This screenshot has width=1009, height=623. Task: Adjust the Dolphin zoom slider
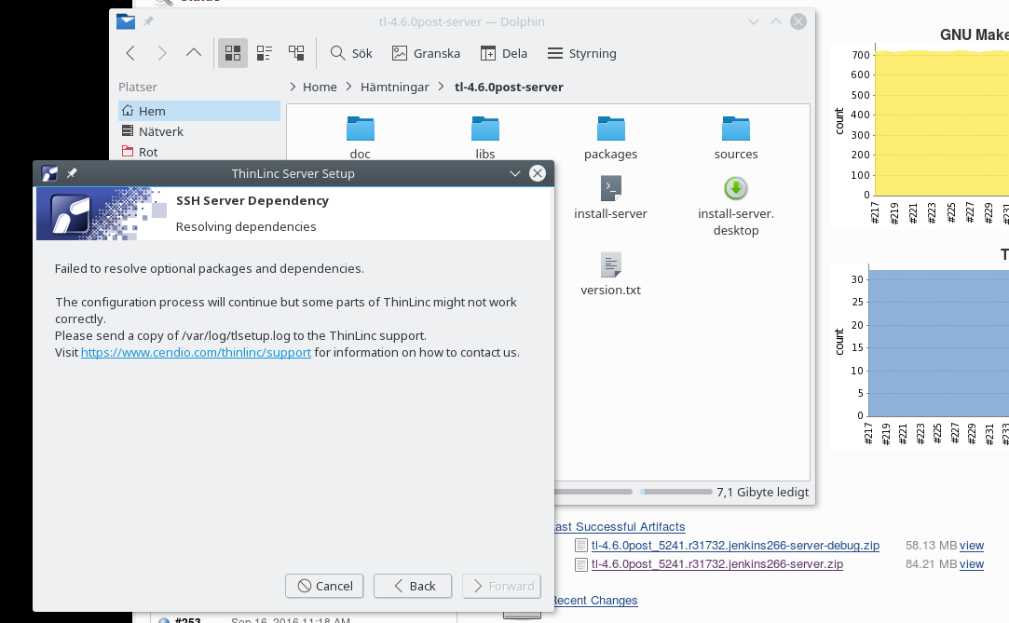pos(593,492)
